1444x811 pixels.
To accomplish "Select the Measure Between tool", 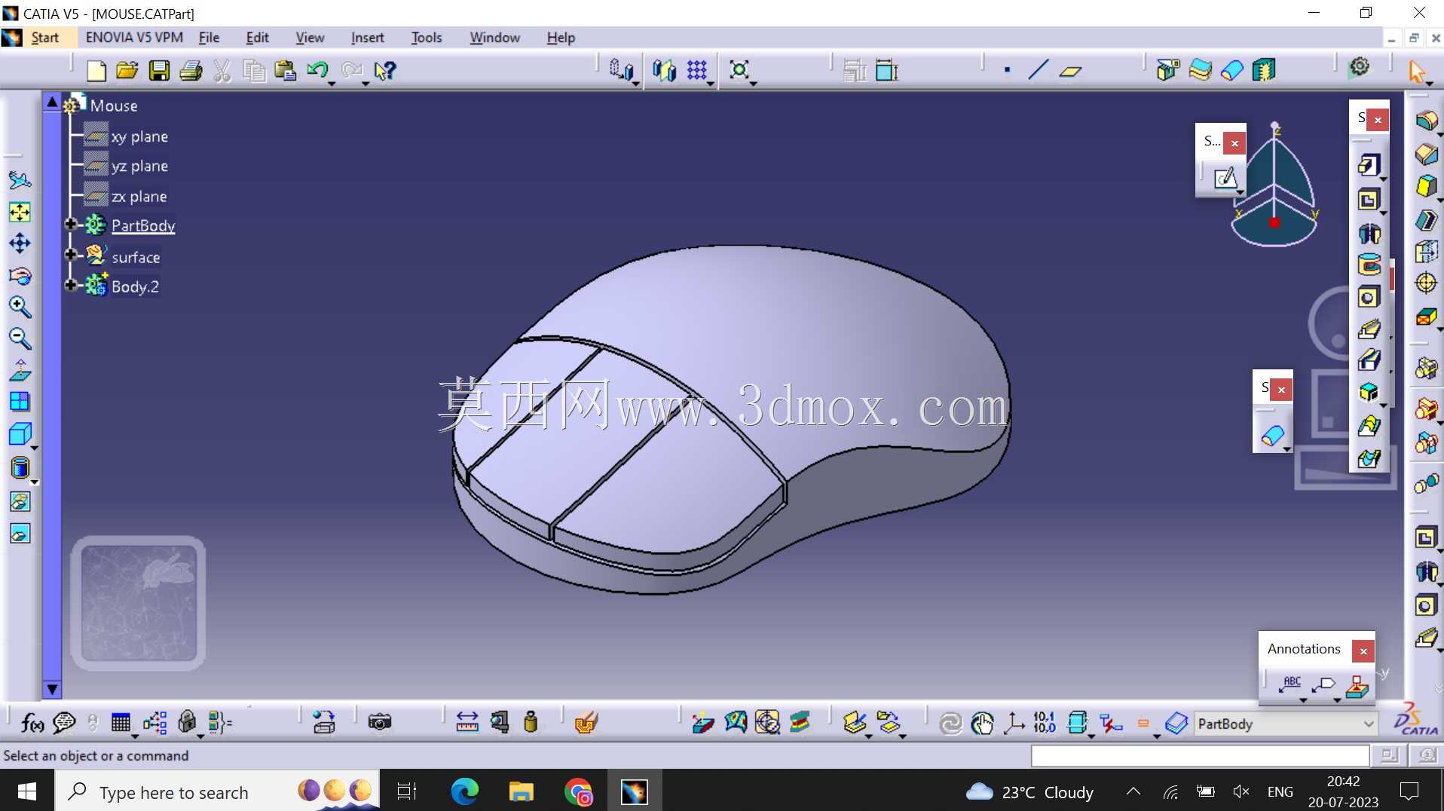I will [x=467, y=723].
